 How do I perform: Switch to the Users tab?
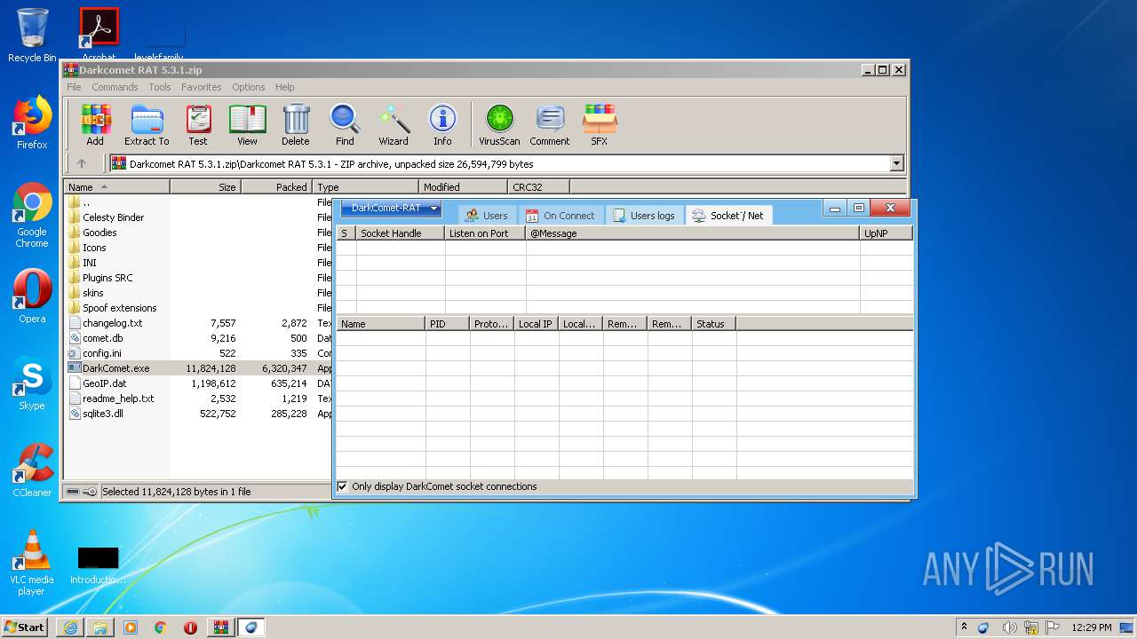coord(487,216)
